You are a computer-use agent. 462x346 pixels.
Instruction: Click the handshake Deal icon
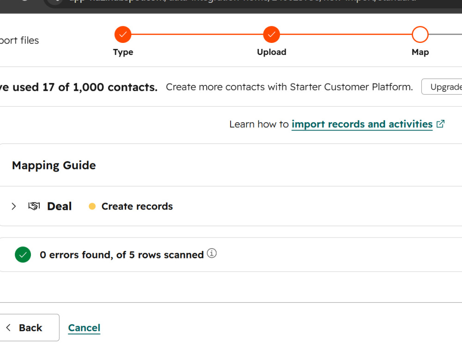34,206
